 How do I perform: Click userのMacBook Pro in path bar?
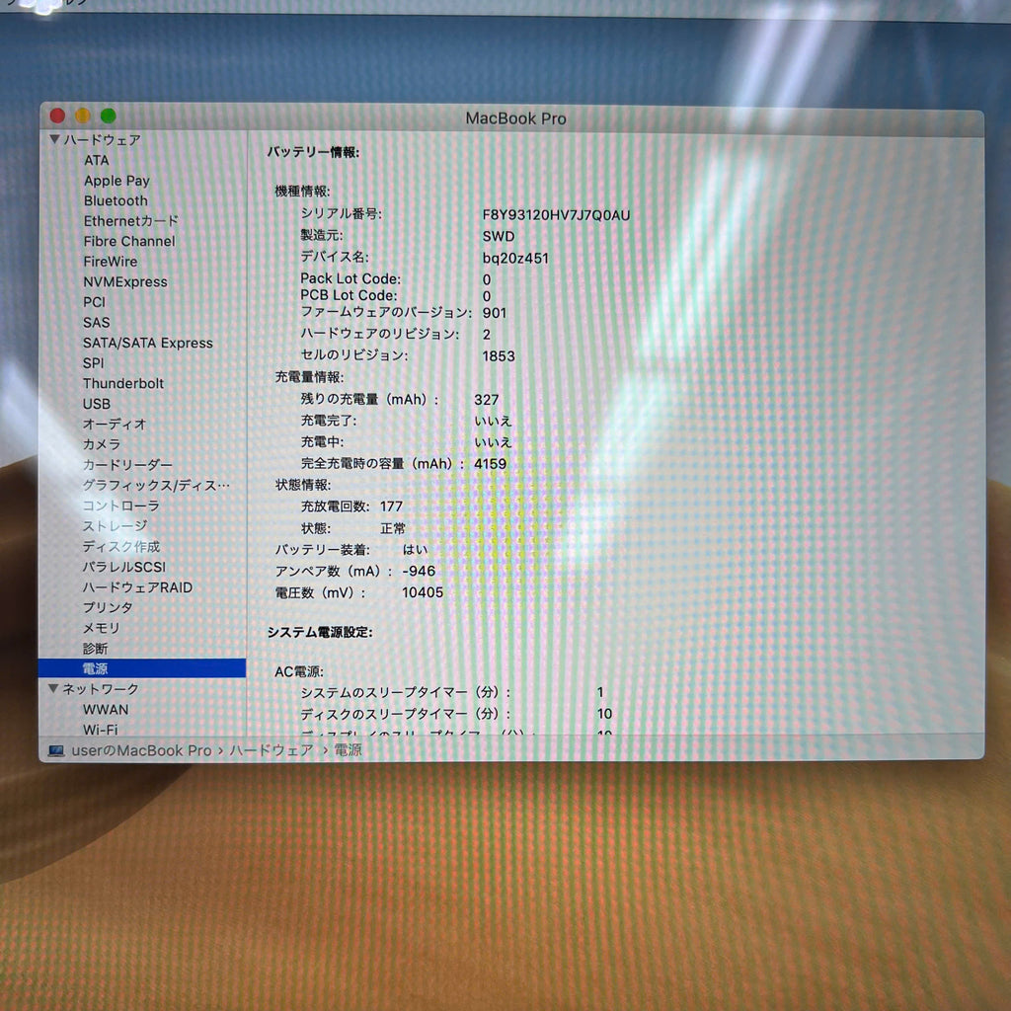pos(141,750)
